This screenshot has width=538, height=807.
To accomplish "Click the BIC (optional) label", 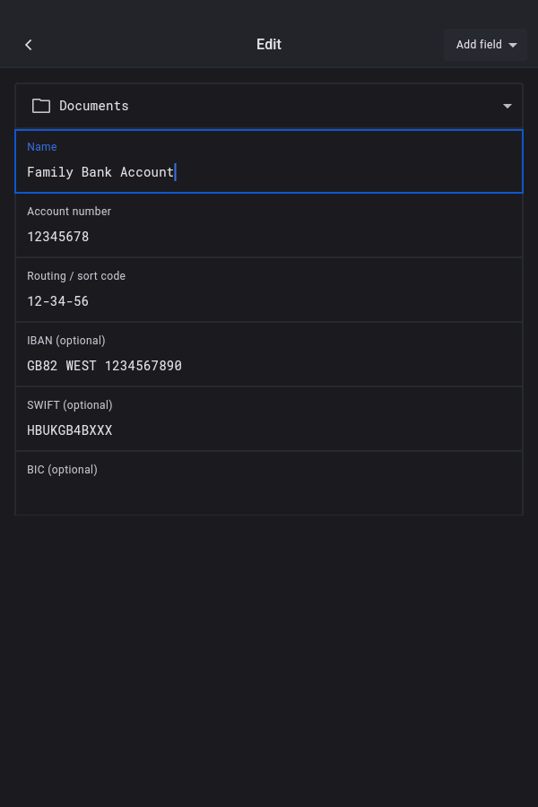I will [x=62, y=470].
